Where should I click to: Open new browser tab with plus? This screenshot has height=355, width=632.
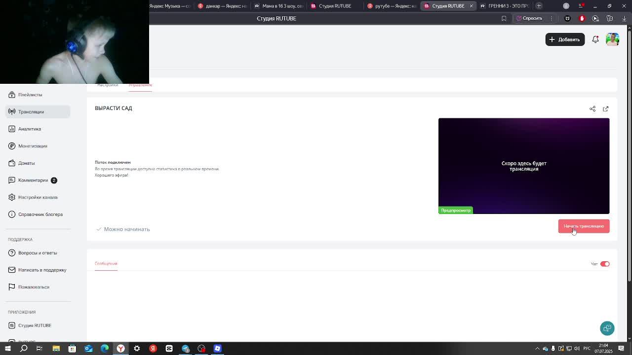click(x=539, y=6)
